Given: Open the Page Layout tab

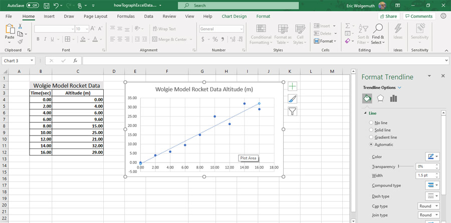Looking at the screenshot, I should tap(95, 16).
